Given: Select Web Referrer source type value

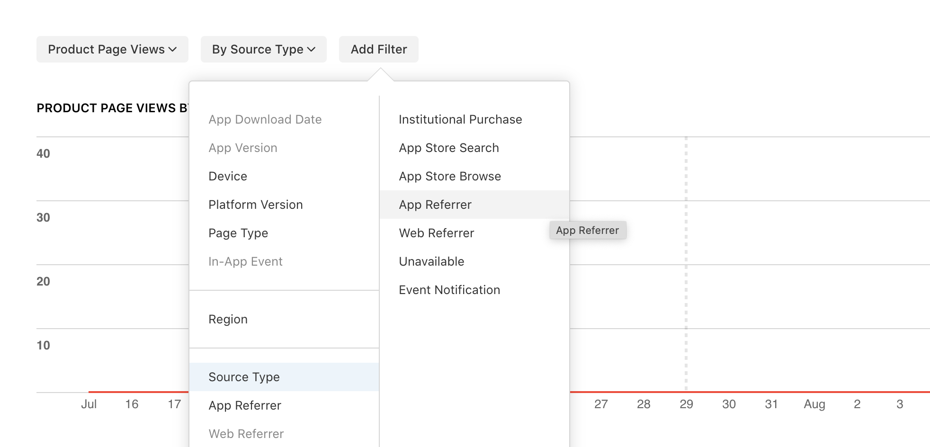Looking at the screenshot, I should [437, 233].
